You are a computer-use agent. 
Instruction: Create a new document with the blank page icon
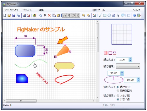(x=5, y=15)
